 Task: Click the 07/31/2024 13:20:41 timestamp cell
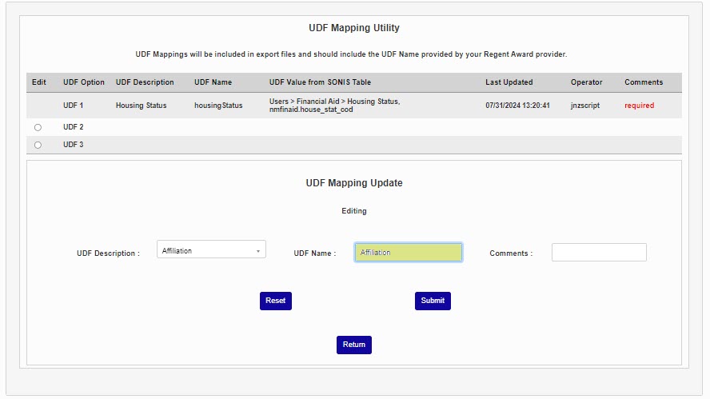tap(517, 106)
